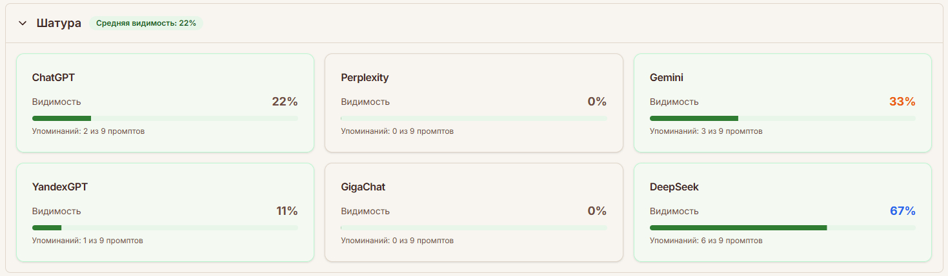Click YandexGPT visibility progress bar
Image resolution: width=948 pixels, height=276 pixels.
[x=165, y=228]
